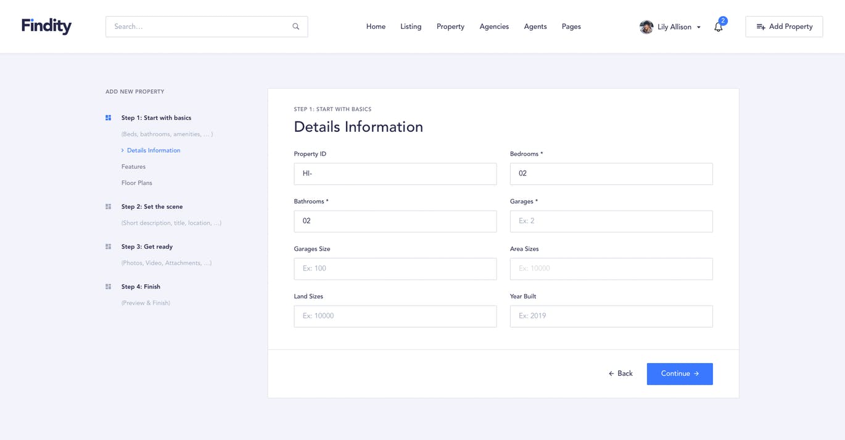The image size is (845, 440).
Task: Click the notification count badge
Action: pyautogui.click(x=723, y=20)
